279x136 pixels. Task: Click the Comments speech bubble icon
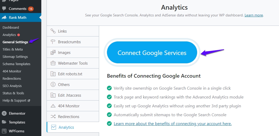coord(4,9)
